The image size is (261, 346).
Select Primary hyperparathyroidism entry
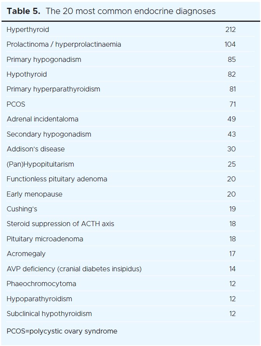pyautogui.click(x=53, y=89)
